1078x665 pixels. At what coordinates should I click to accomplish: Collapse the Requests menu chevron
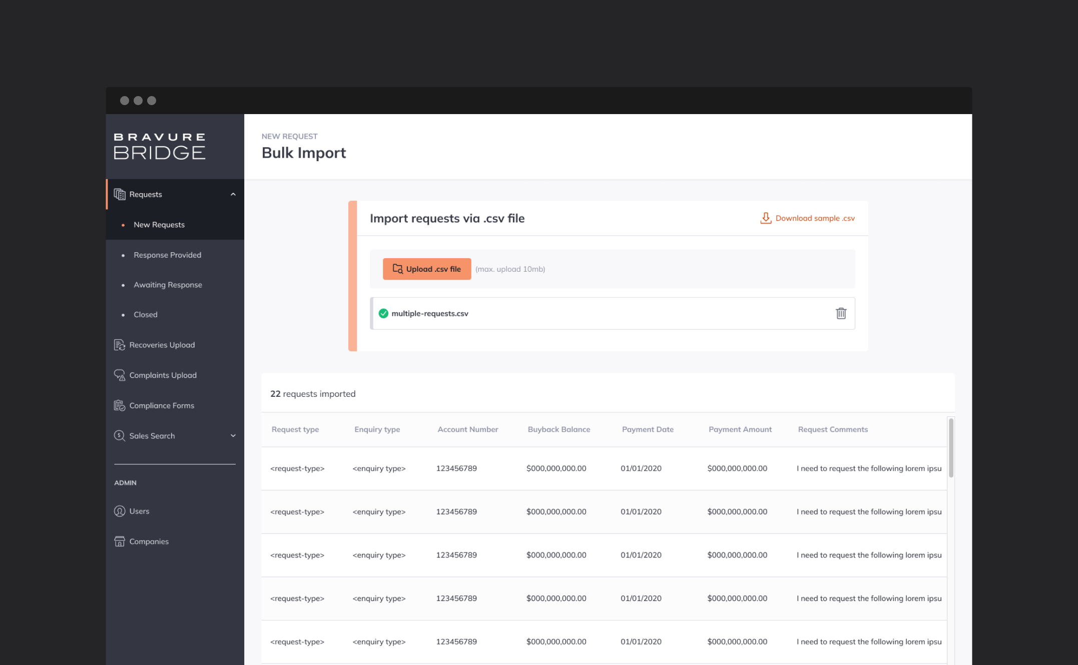(x=233, y=194)
